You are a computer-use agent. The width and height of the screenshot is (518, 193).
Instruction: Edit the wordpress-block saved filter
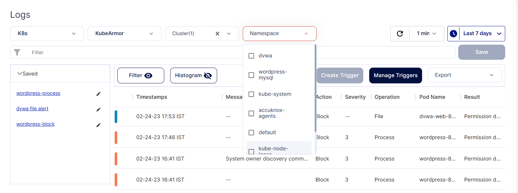98,125
